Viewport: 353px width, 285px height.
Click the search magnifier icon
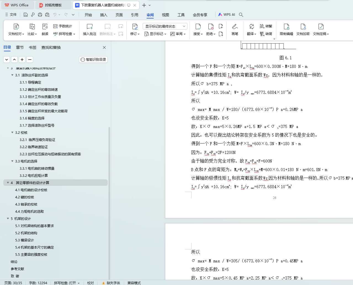(241, 15)
